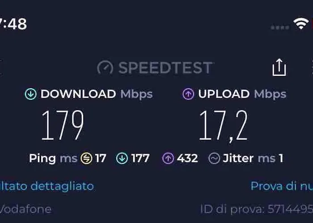Click the UPLOAD Mbps label
Image resolution: width=313 pixels, height=223 pixels.
tap(242, 94)
